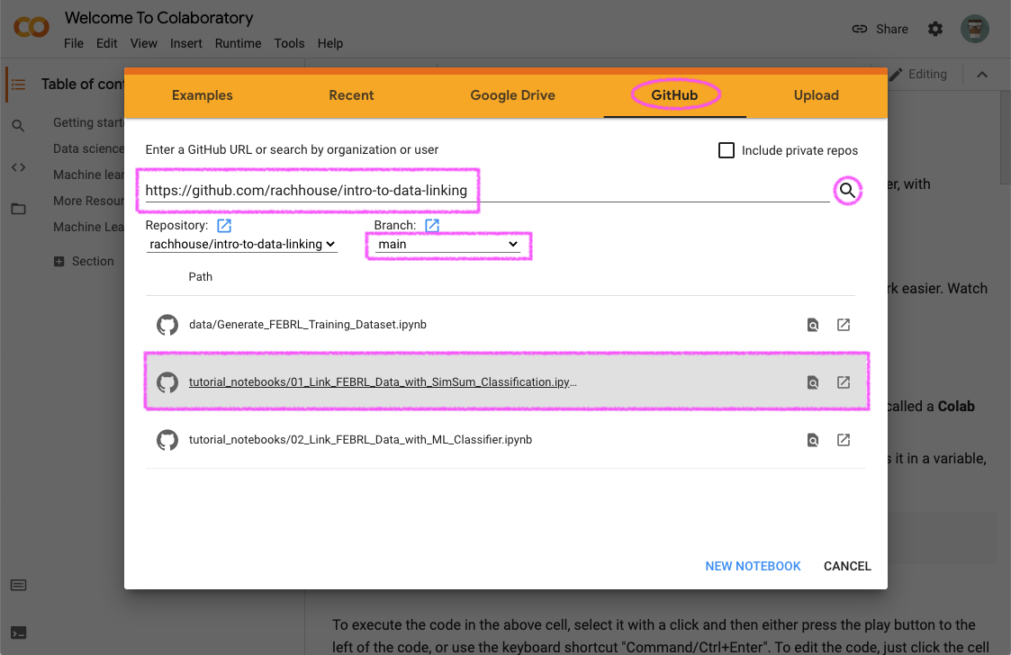1011x655 pixels.
Task: Enable Include private repos checkbox
Action: point(727,150)
